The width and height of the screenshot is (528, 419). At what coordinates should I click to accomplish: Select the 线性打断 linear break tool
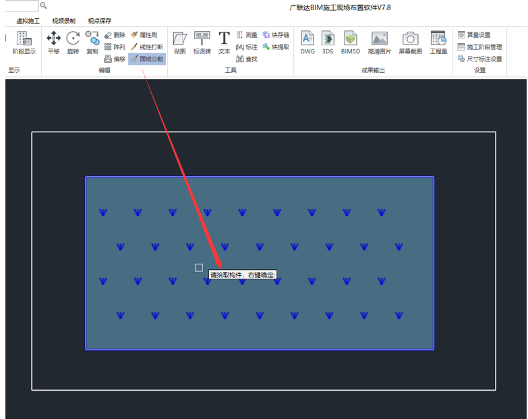point(147,47)
